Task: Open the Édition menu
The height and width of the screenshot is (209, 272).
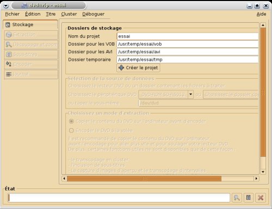Action: (33, 14)
